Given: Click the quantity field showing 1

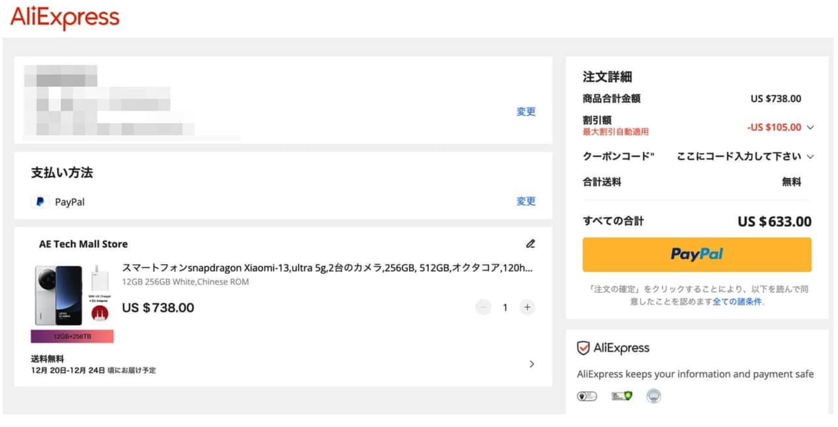Looking at the screenshot, I should 505,307.
